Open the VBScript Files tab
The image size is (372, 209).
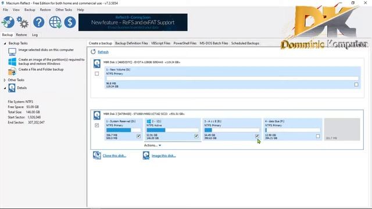coord(160,44)
